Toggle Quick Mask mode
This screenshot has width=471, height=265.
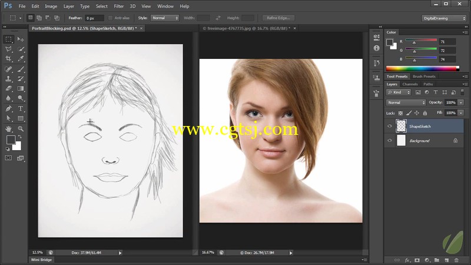pyautogui.click(x=8, y=158)
